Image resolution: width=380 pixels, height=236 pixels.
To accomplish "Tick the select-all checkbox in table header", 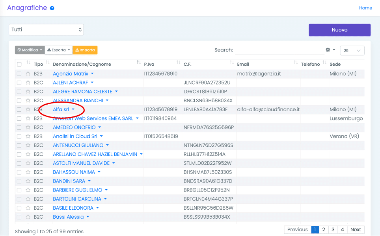I will (19, 64).
